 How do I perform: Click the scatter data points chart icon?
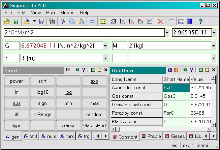150,21
